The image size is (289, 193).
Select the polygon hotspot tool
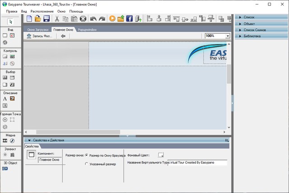[x=12, y=120]
